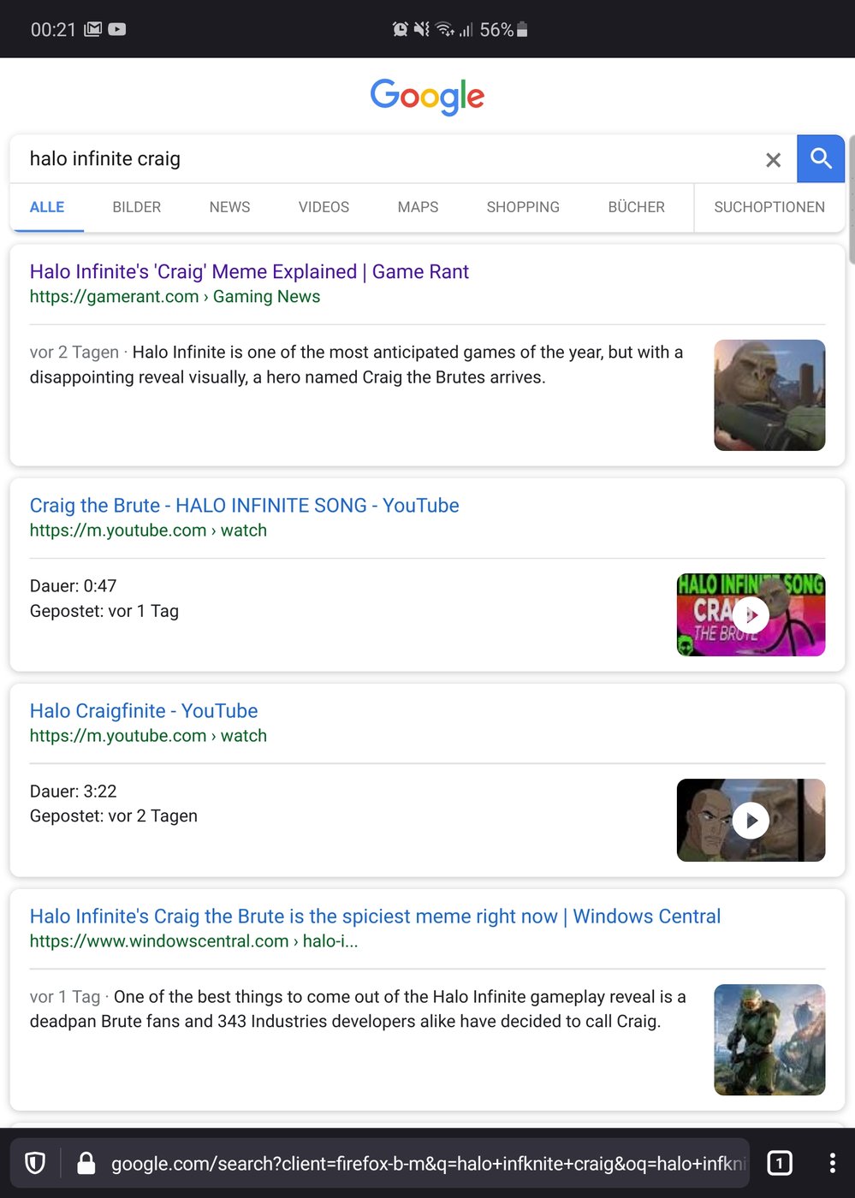This screenshot has height=1198, width=855.
Task: Tap the battery icon in status bar
Action: (522, 29)
